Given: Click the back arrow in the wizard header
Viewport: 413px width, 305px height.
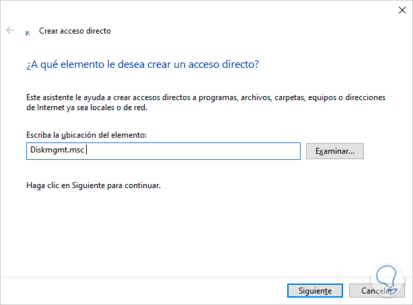Looking at the screenshot, I should point(10,31).
